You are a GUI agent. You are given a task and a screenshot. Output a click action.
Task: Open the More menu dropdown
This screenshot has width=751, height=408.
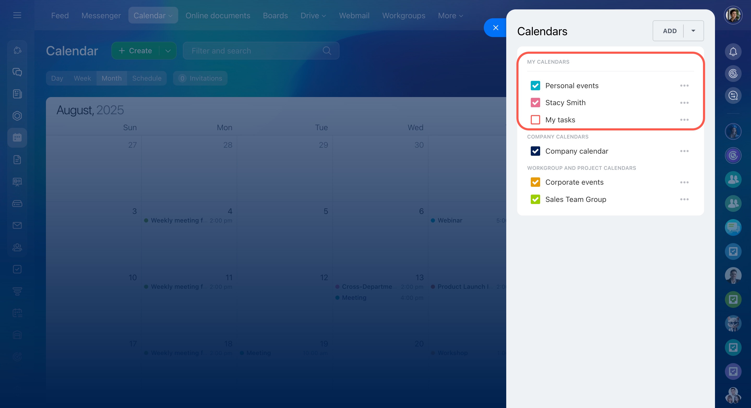(450, 15)
